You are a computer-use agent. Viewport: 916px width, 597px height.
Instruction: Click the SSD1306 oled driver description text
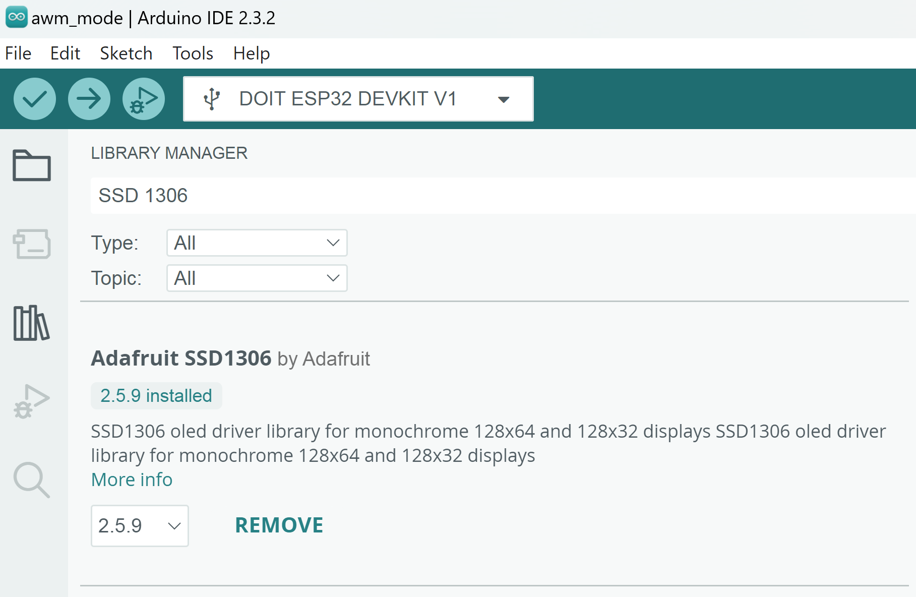(x=488, y=443)
